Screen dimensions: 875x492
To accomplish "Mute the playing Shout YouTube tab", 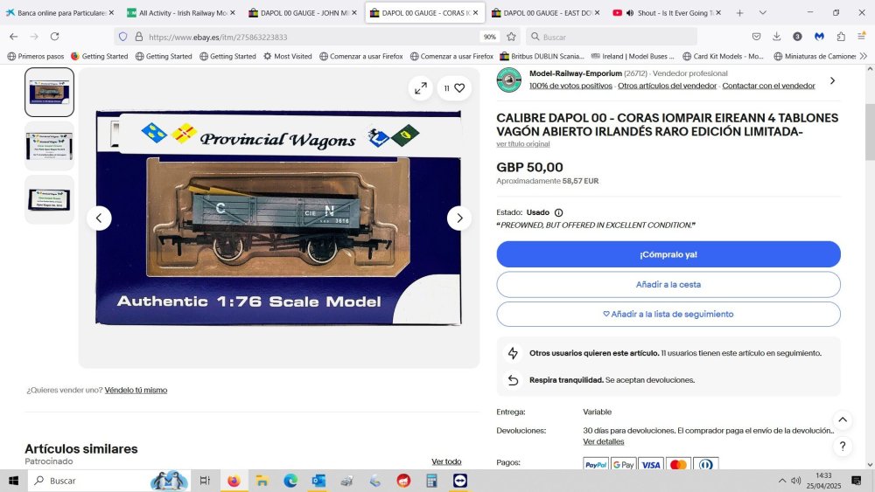I will pyautogui.click(x=630, y=13).
